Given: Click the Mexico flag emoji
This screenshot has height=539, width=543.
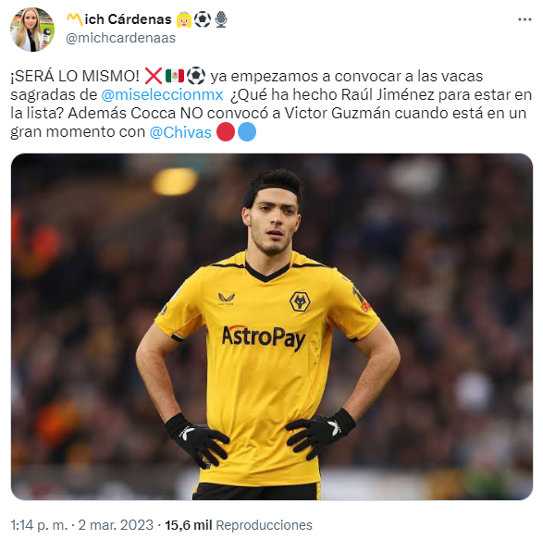Looking at the screenshot, I should tap(175, 76).
